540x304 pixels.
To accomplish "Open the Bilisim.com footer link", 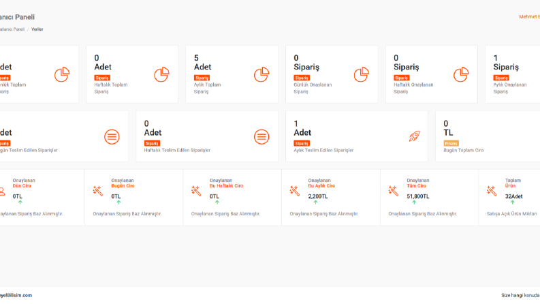I will (16, 295).
